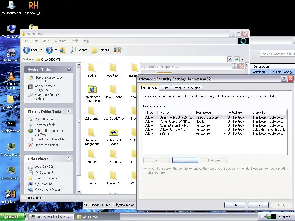Select the CREATOR OWNER permission entry
Viewport: 295px width, 221px height.
tap(215, 129)
